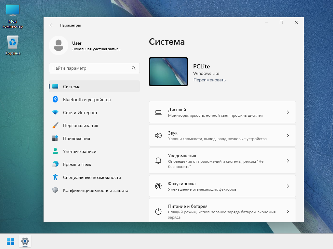Expand the Звук settings chevron
This screenshot has height=249, width=333.
coord(287,136)
